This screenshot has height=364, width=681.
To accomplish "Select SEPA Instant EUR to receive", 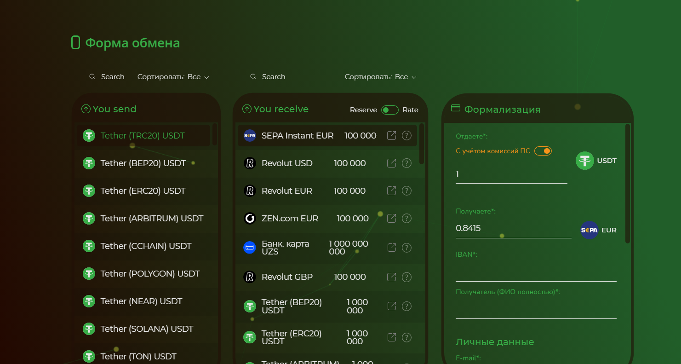I will click(327, 135).
